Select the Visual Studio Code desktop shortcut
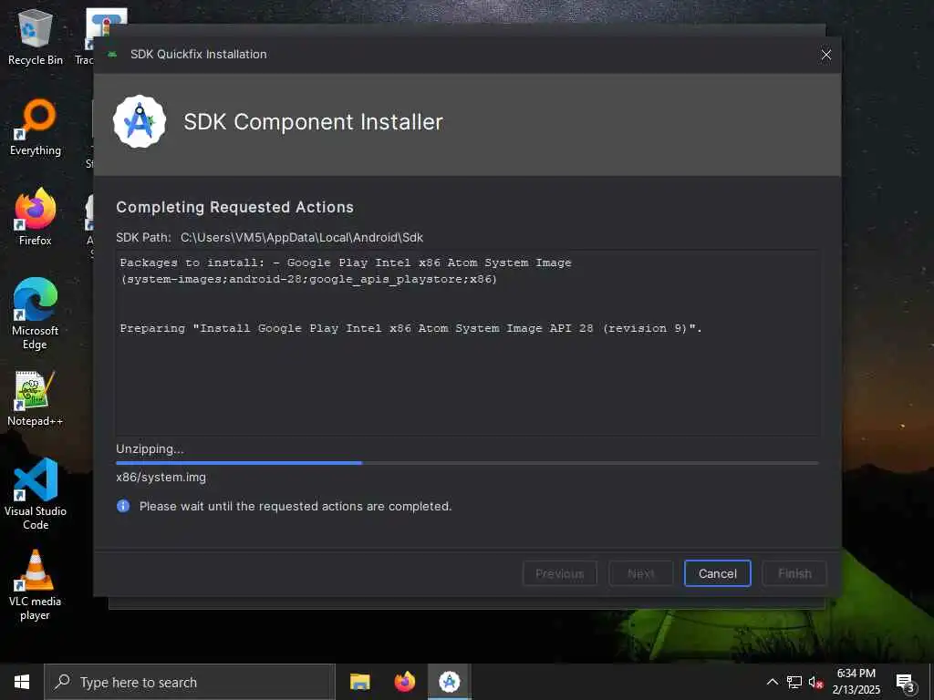 point(36,494)
